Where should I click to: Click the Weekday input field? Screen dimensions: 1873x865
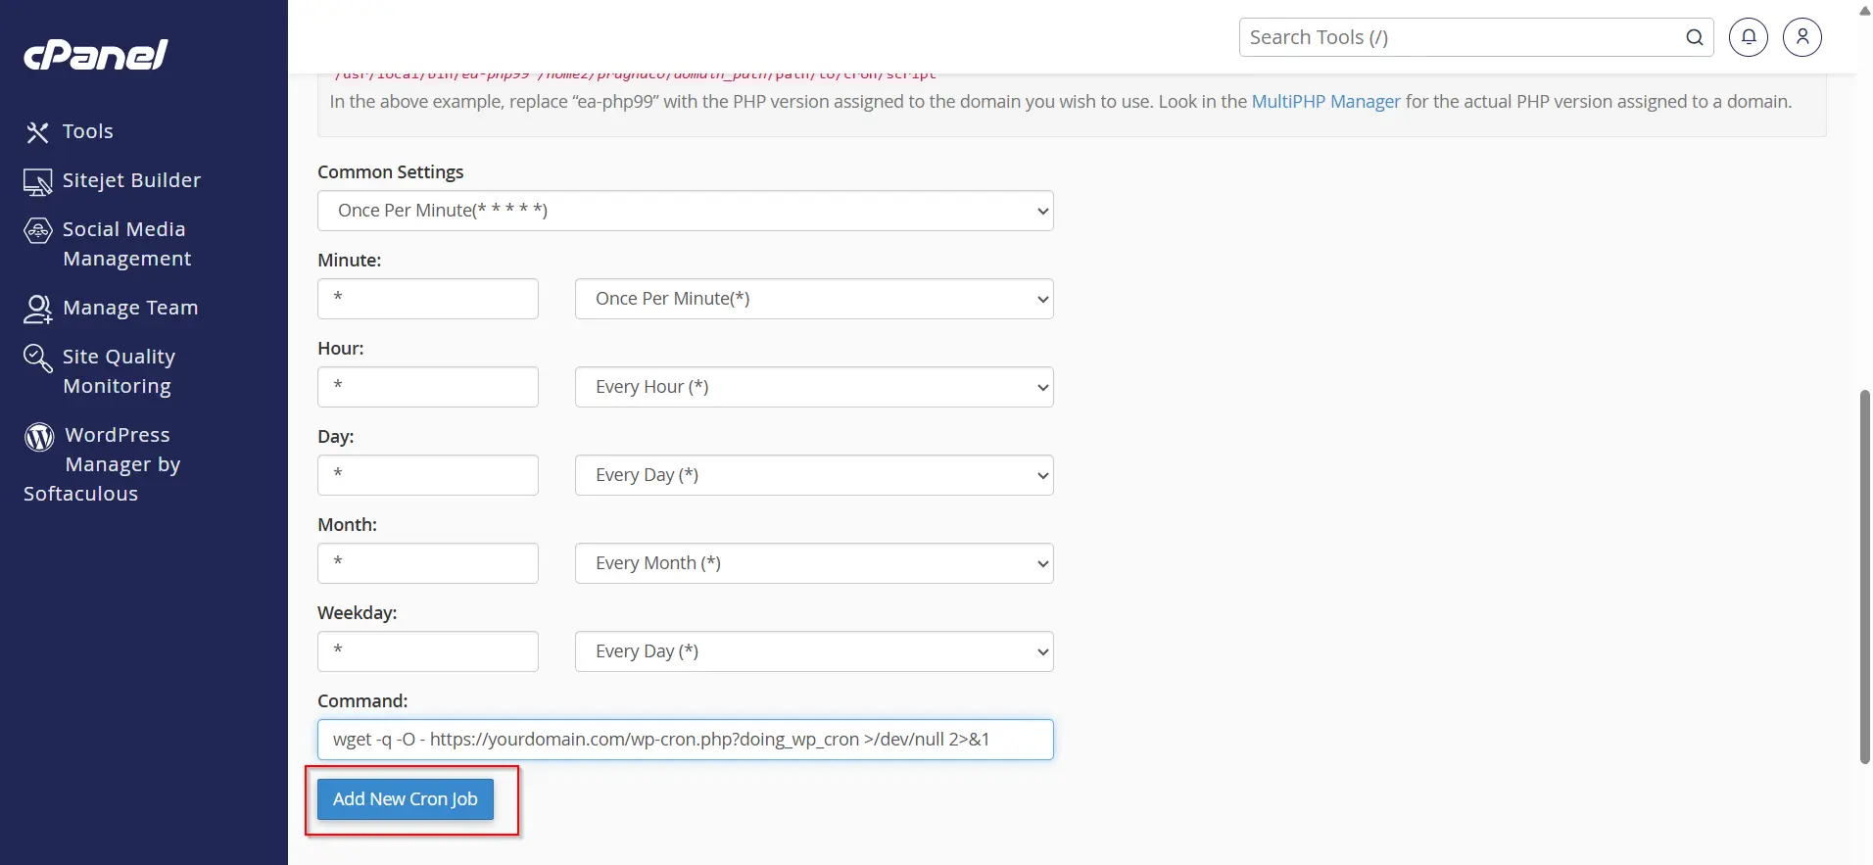point(428,651)
